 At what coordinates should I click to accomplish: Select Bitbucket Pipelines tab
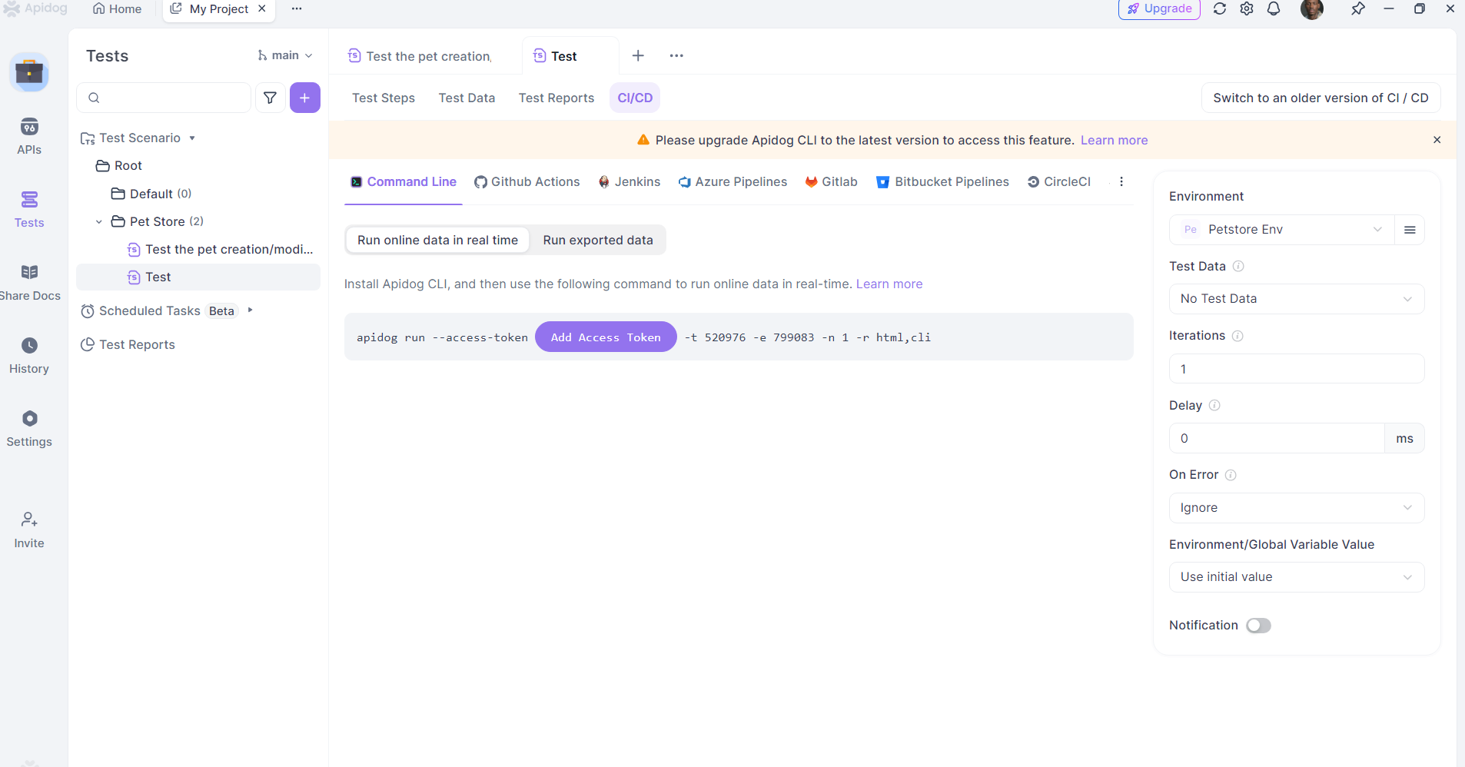pos(942,181)
